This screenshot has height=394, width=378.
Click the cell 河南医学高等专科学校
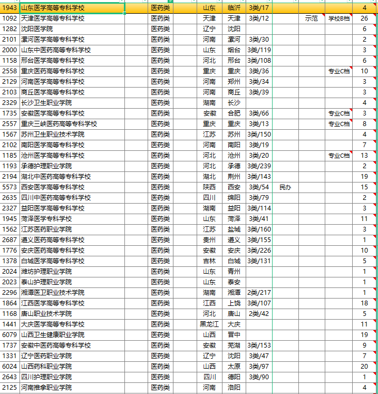click(72, 82)
